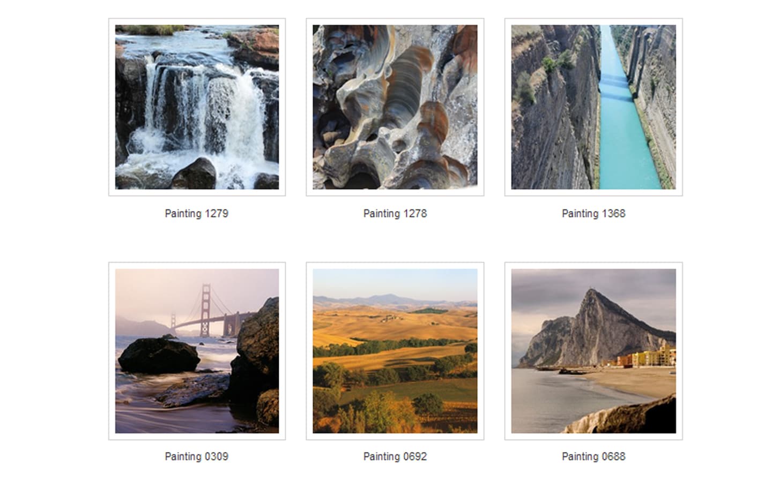Viewport: 772px width, 482px height.
Task: Open the turquoise canal gorge thumbnail
Action: 593,107
